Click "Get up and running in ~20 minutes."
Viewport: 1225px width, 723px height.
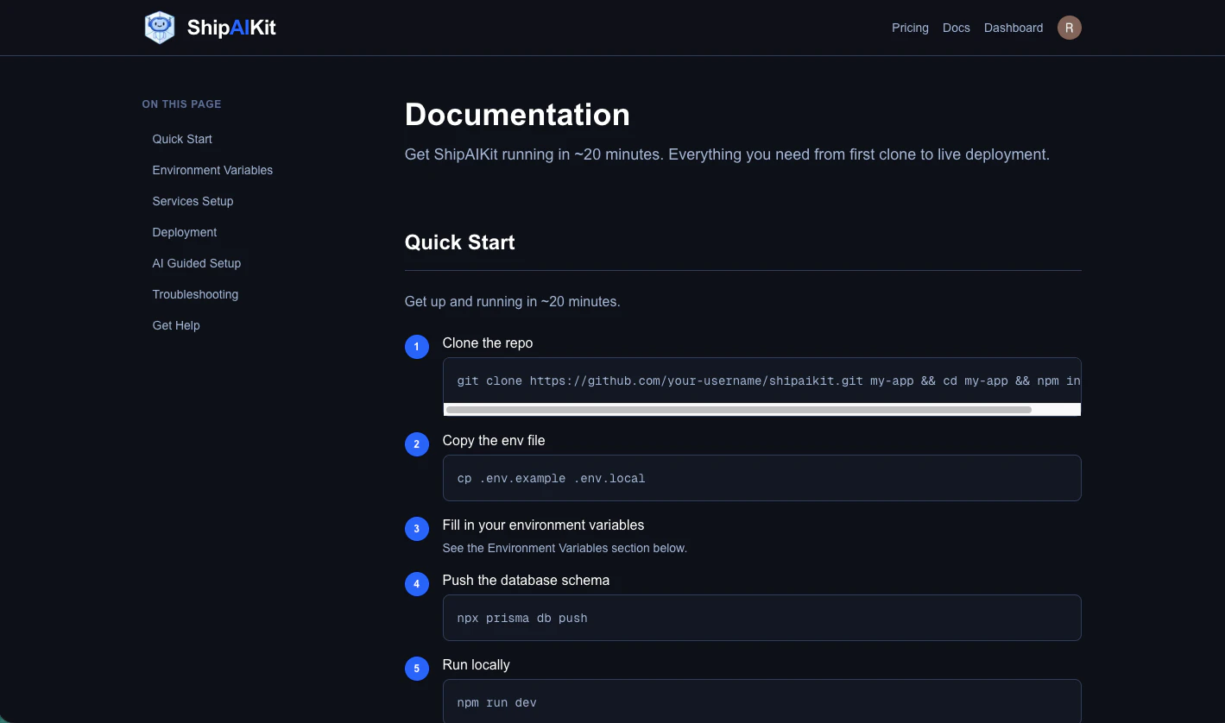coord(513,302)
